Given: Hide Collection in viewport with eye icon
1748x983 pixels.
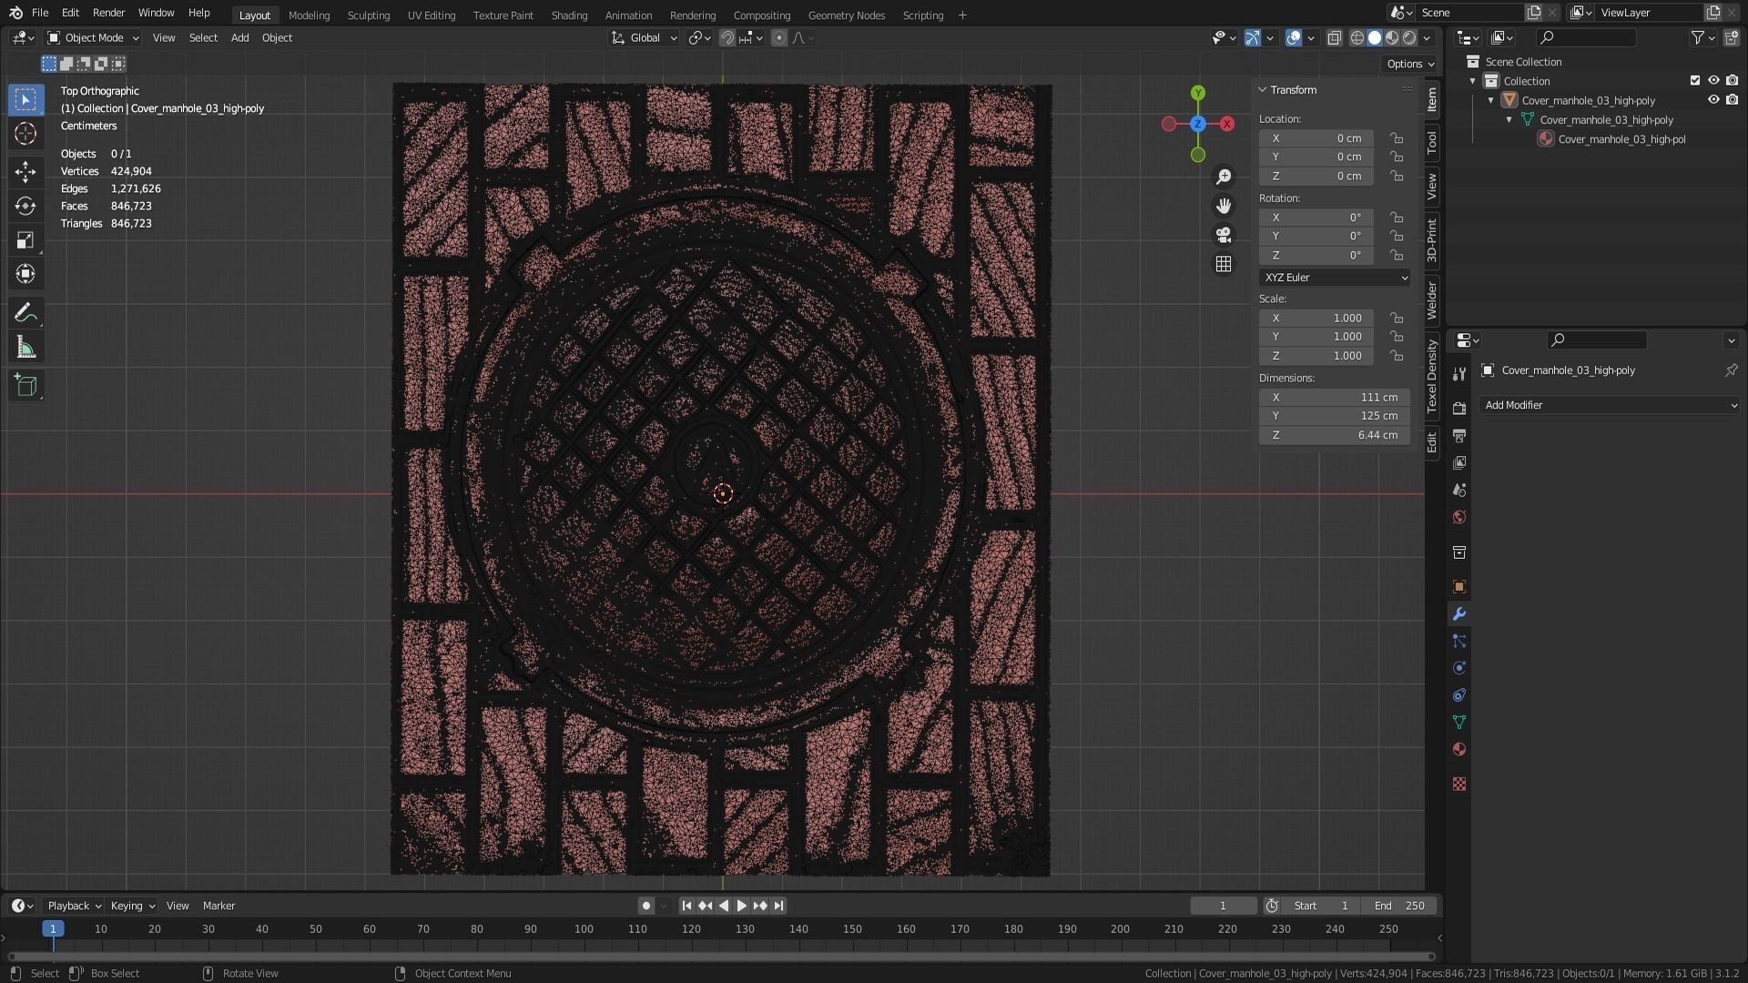Looking at the screenshot, I should pyautogui.click(x=1713, y=80).
